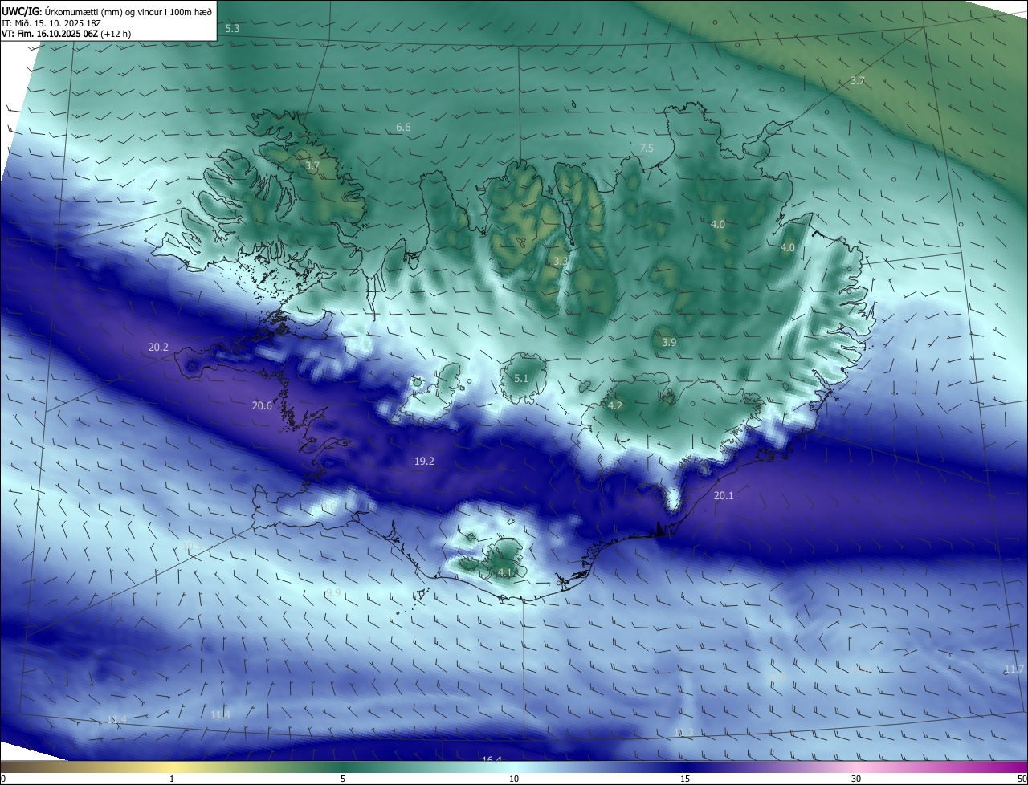Click the 'UWC/IG: Úrkomumætti (mm)' title line
The image size is (1028, 785).
click(107, 11)
